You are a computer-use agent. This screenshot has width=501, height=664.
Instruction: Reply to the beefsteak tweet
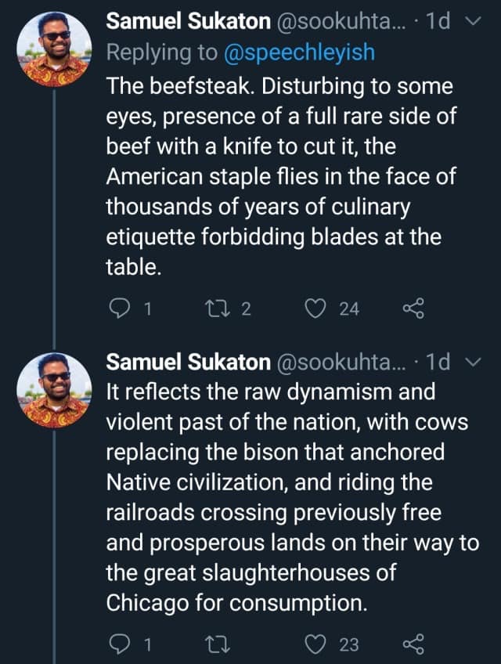point(117,309)
